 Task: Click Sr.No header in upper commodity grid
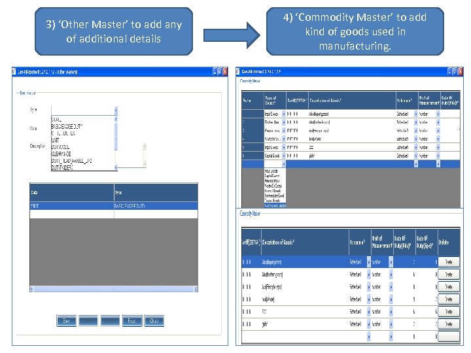(253, 101)
